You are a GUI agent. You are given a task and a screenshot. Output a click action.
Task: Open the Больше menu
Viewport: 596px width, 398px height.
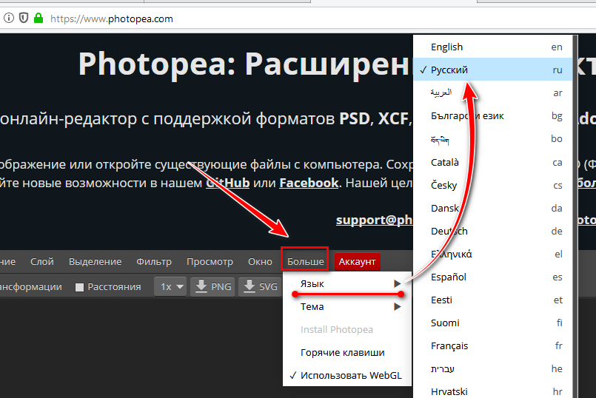305,262
